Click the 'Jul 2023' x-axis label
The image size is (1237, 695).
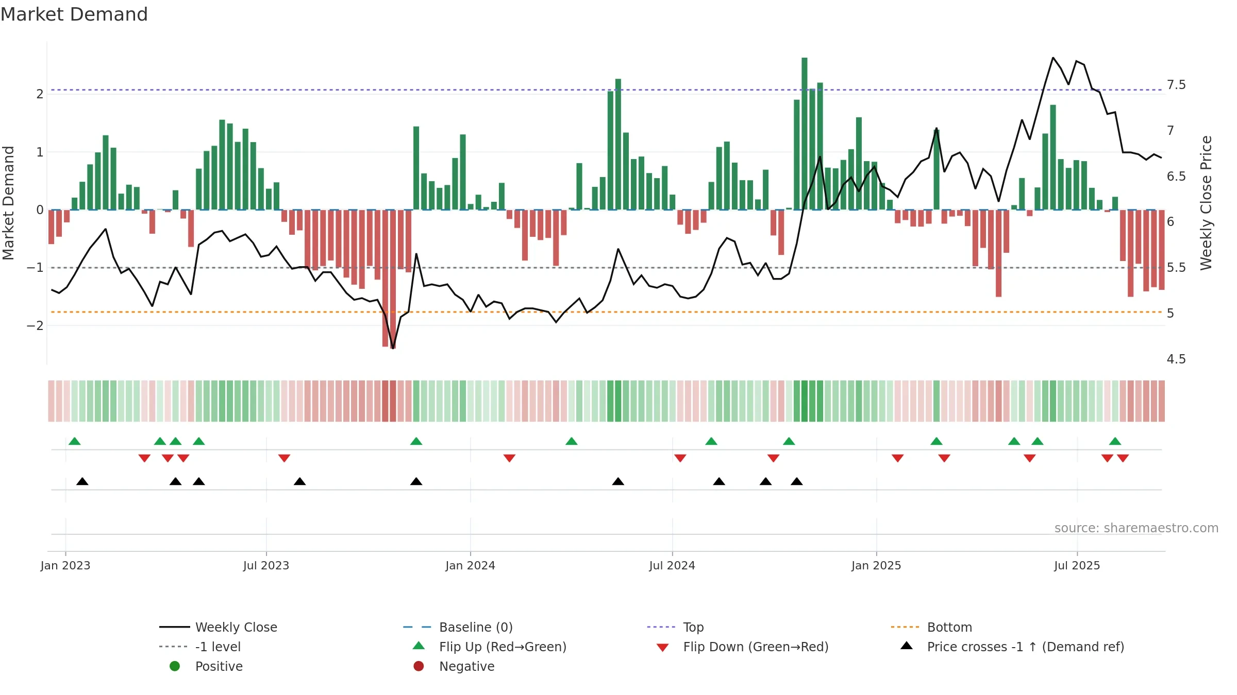pos(266,566)
